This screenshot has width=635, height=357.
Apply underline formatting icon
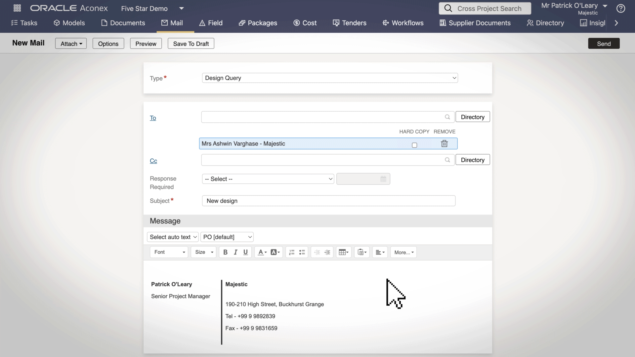(245, 252)
